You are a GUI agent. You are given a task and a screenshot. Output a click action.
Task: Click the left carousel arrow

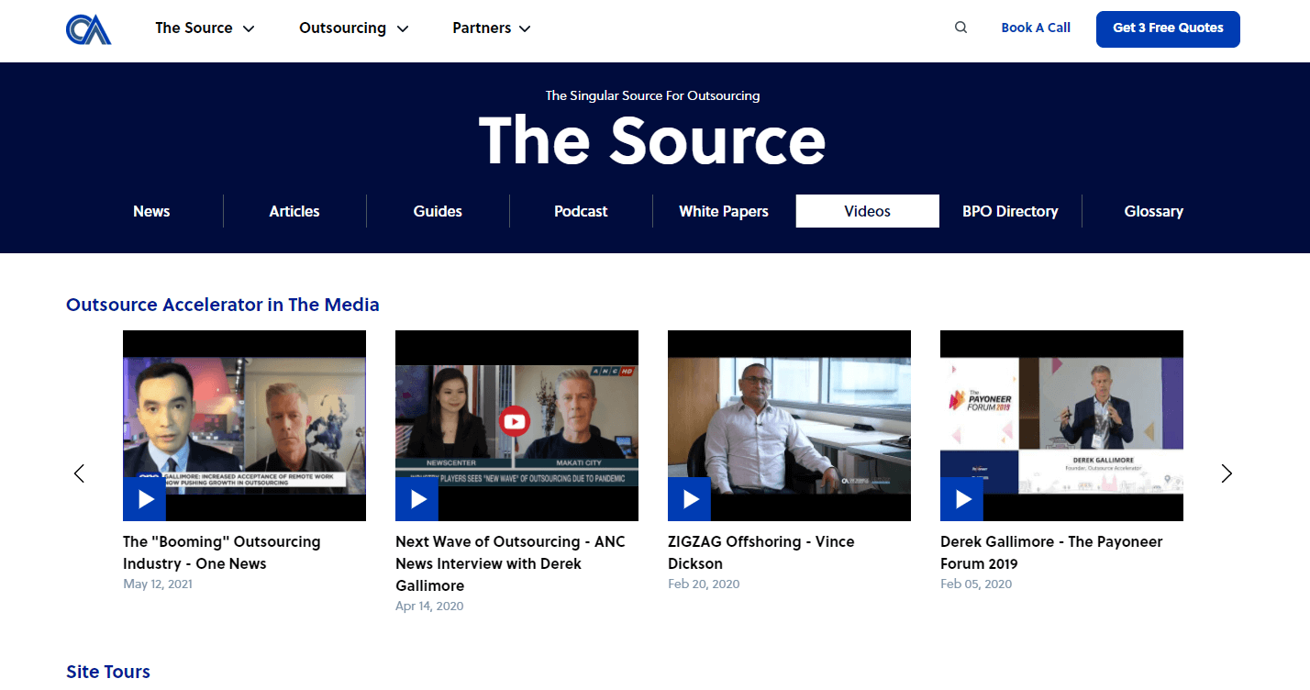pyautogui.click(x=79, y=473)
